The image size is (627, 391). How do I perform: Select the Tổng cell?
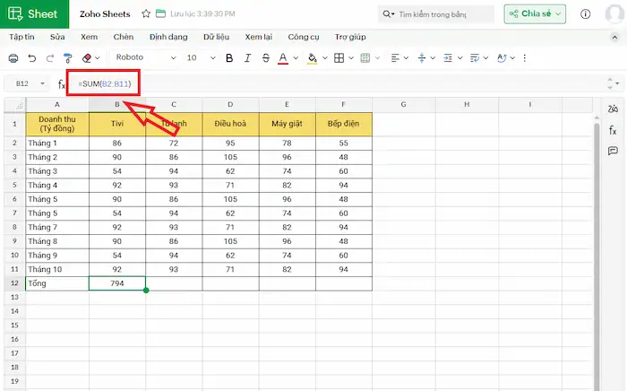tap(57, 283)
